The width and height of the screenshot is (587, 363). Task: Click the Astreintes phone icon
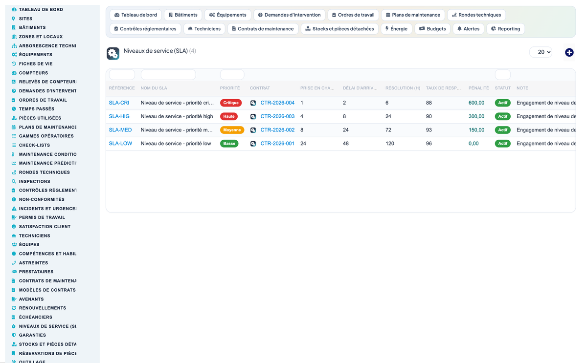point(14,263)
